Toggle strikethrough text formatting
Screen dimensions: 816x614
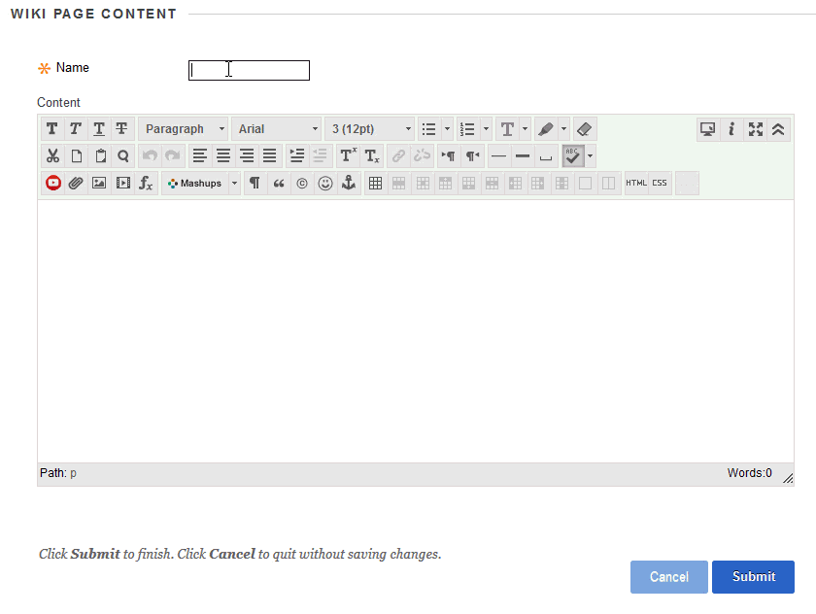pyautogui.click(x=121, y=128)
